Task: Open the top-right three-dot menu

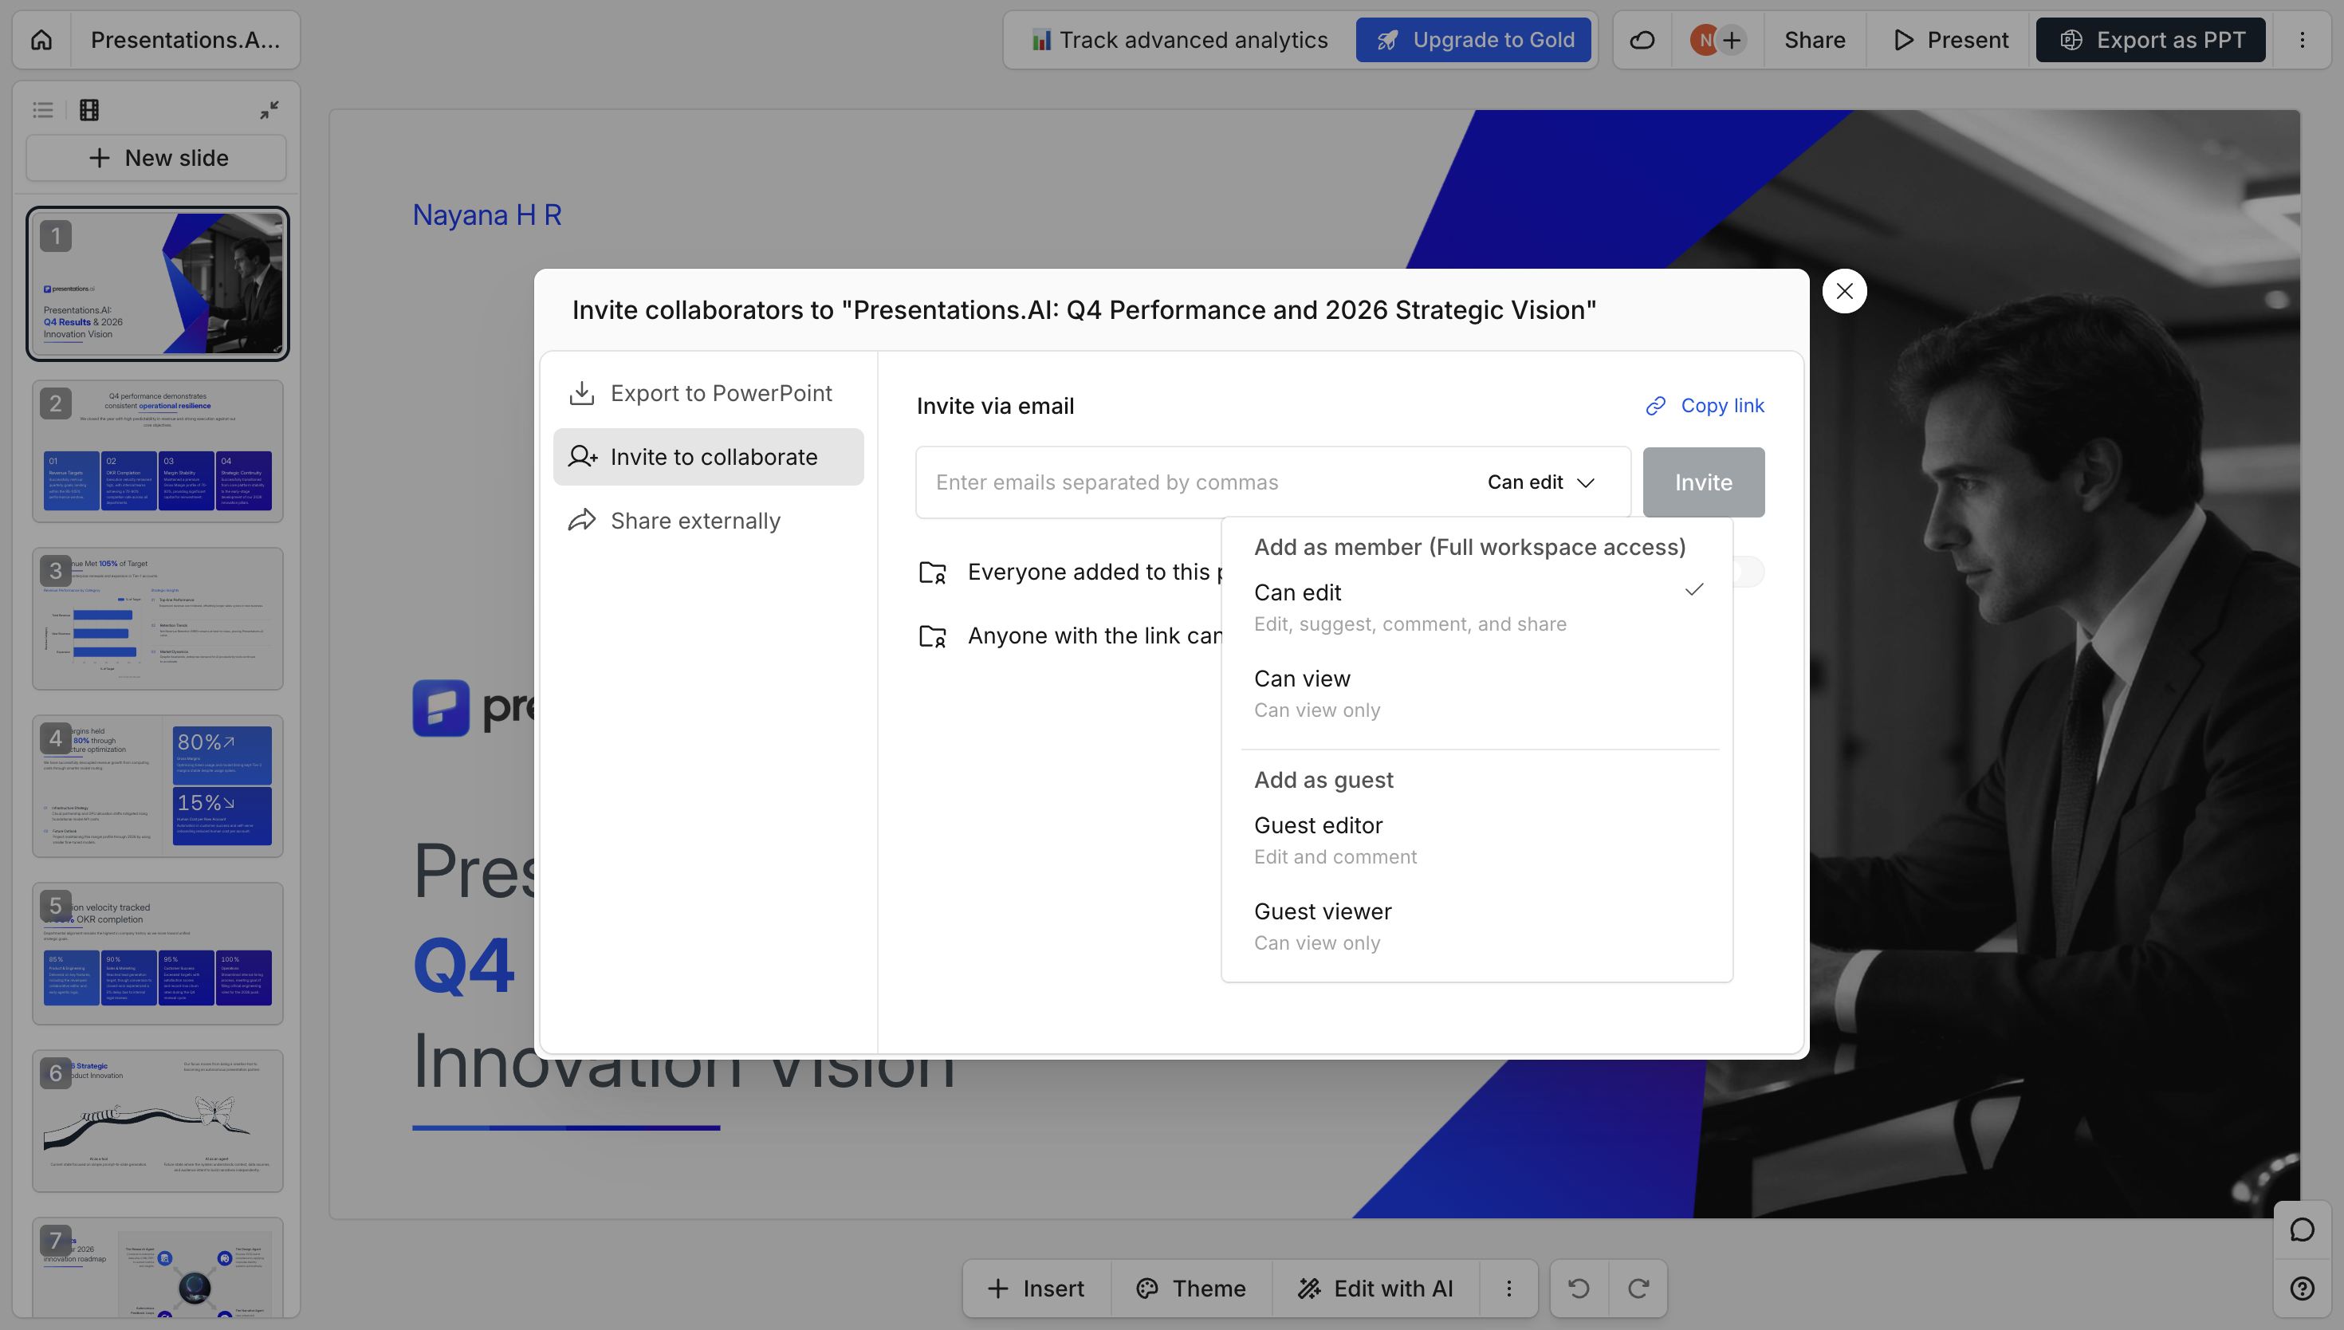Action: pyautogui.click(x=2302, y=40)
